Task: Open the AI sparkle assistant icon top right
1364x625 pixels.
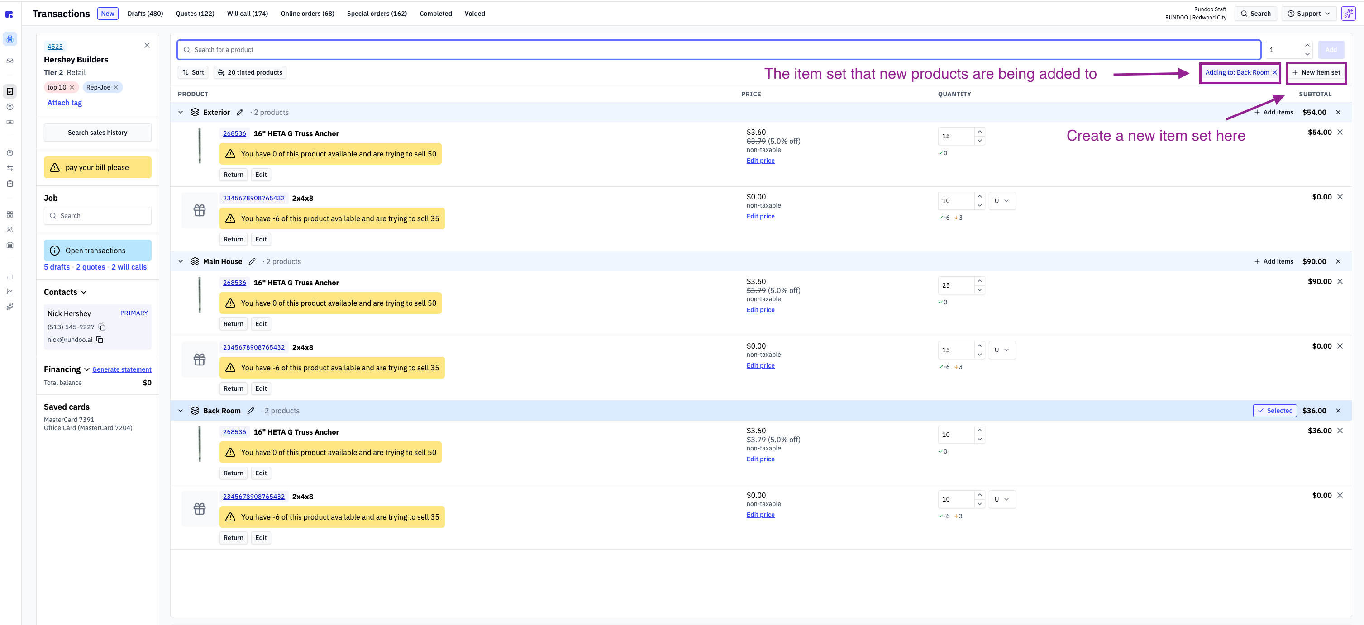Action: point(1348,14)
